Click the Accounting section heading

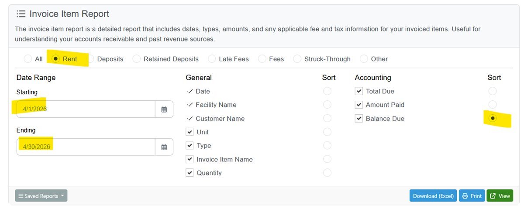click(373, 78)
